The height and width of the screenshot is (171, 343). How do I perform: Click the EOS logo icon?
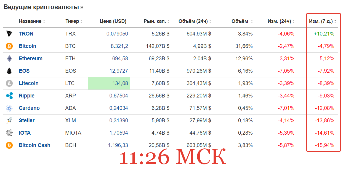pyautogui.click(x=9, y=71)
